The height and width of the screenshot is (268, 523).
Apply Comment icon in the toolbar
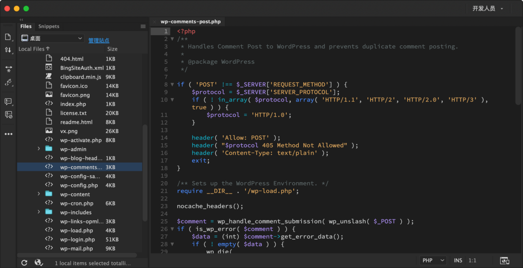(8, 102)
